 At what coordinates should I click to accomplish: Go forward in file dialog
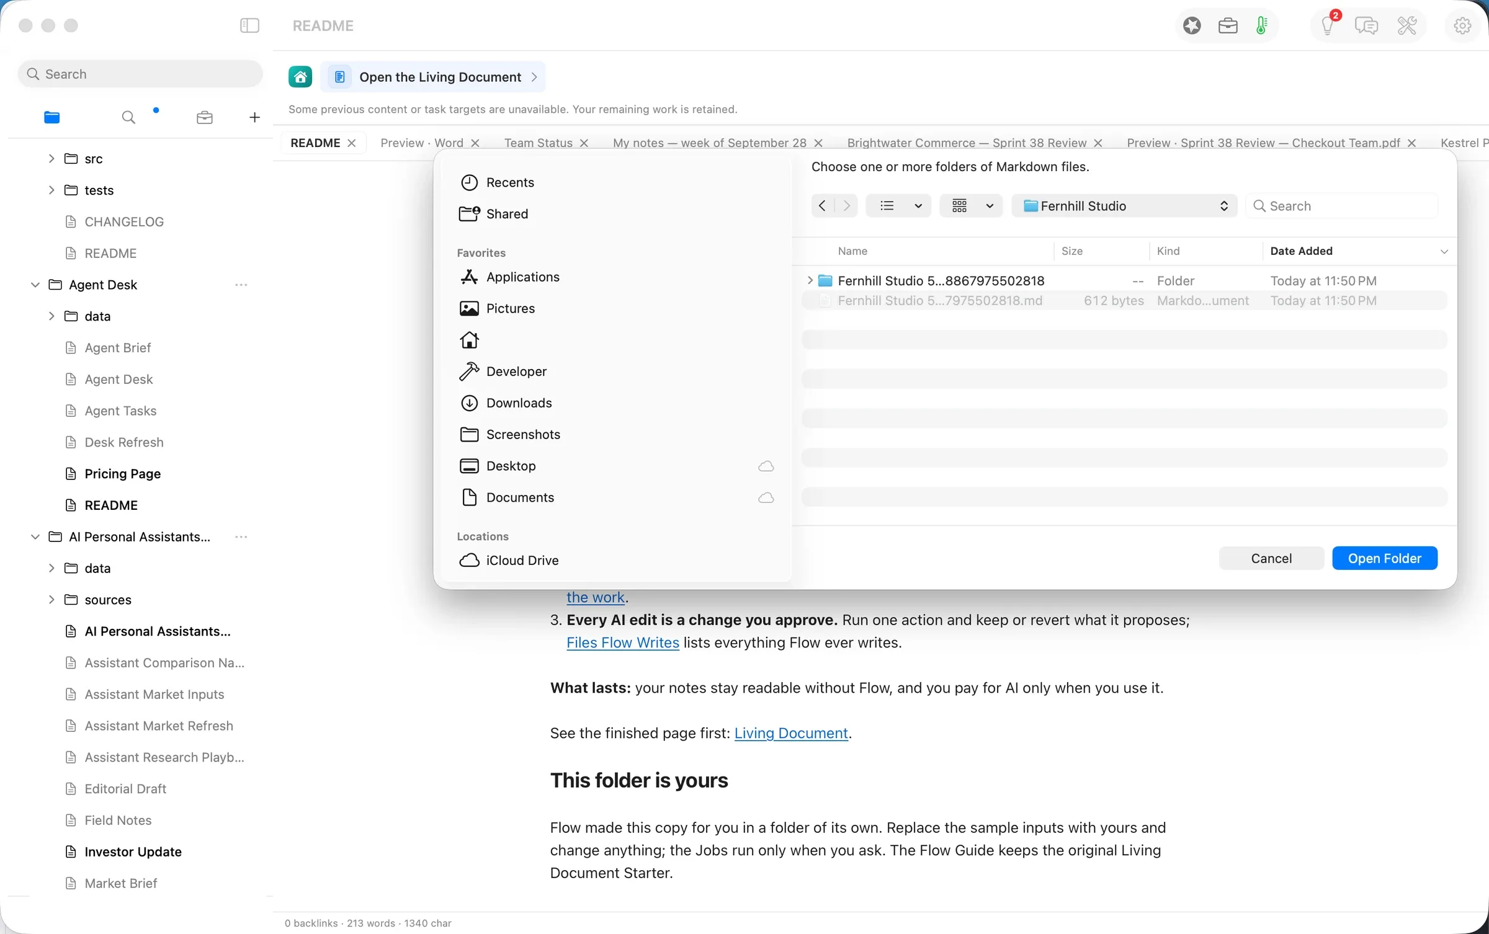point(846,206)
